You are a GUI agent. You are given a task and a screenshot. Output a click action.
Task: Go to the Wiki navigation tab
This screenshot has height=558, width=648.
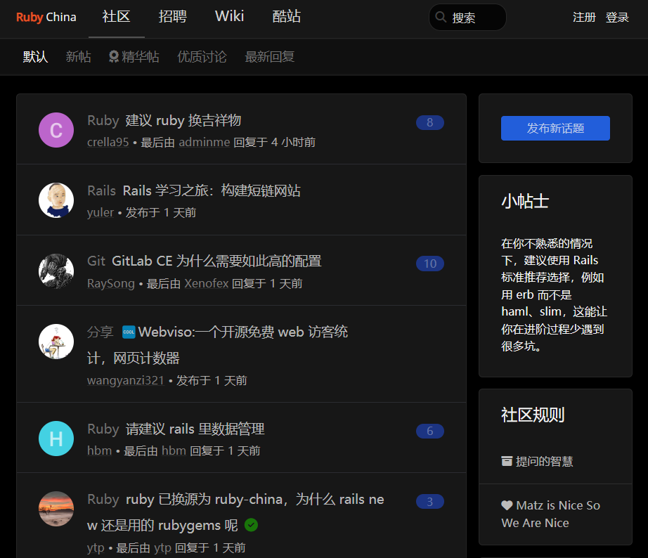pyautogui.click(x=229, y=17)
